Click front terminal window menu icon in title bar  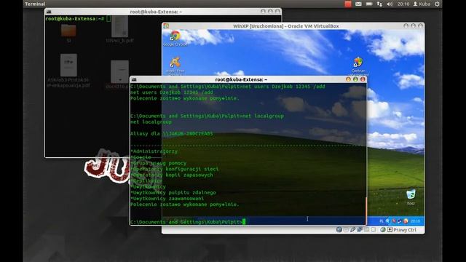pos(134,79)
